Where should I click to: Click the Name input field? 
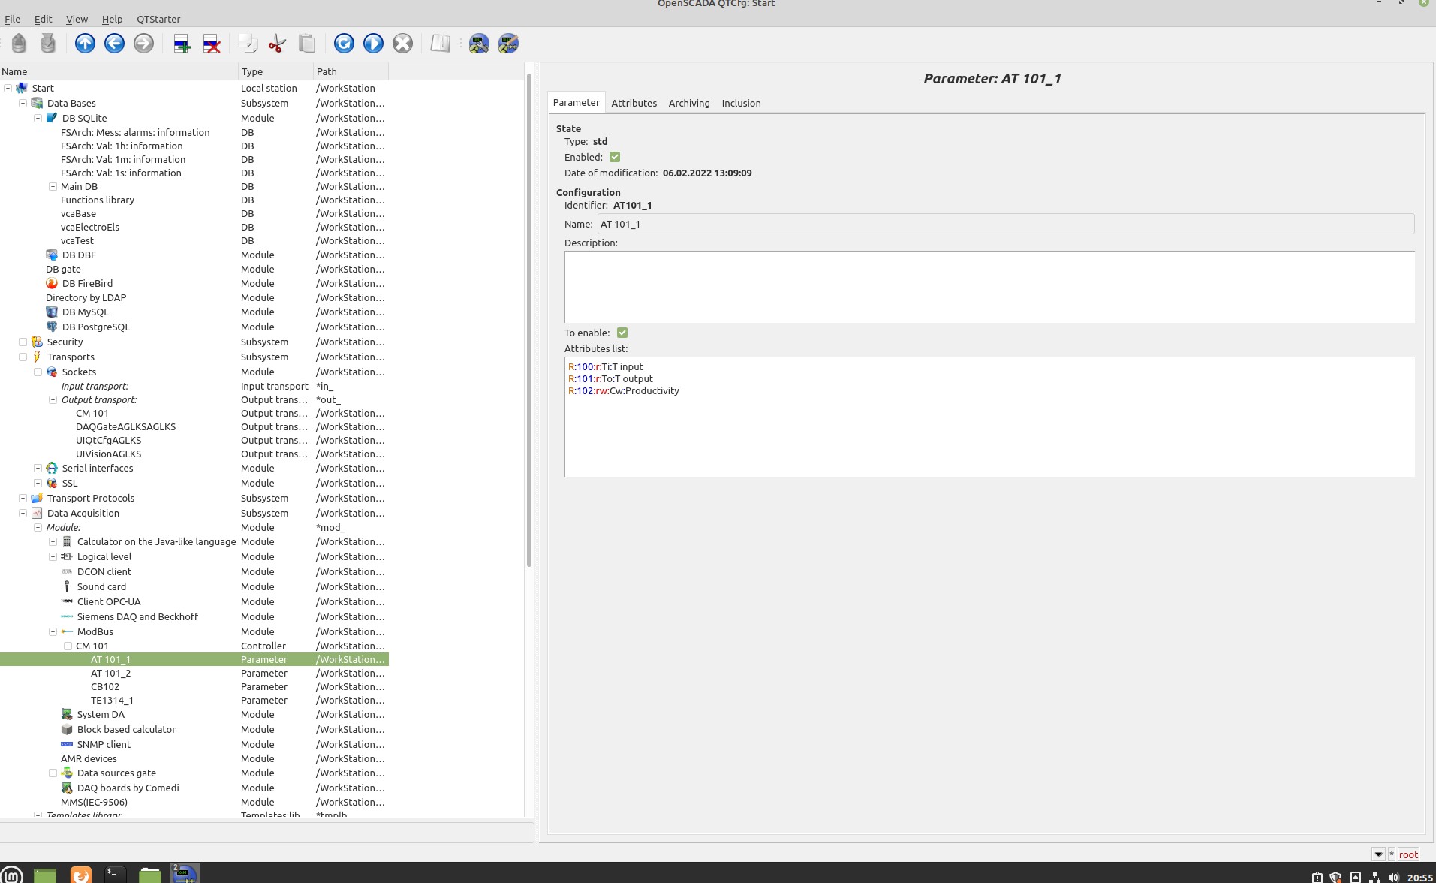click(x=1005, y=225)
